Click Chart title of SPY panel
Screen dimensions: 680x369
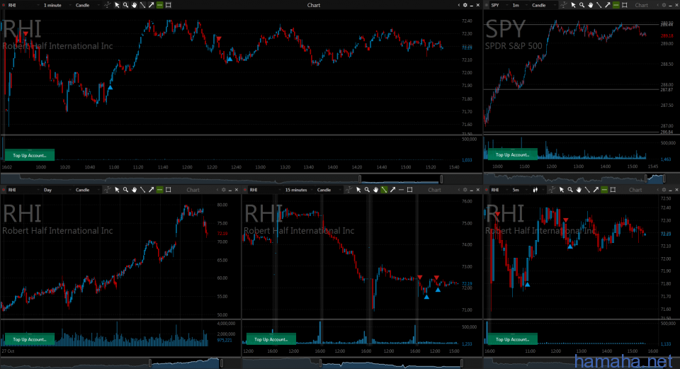pyautogui.click(x=642, y=5)
